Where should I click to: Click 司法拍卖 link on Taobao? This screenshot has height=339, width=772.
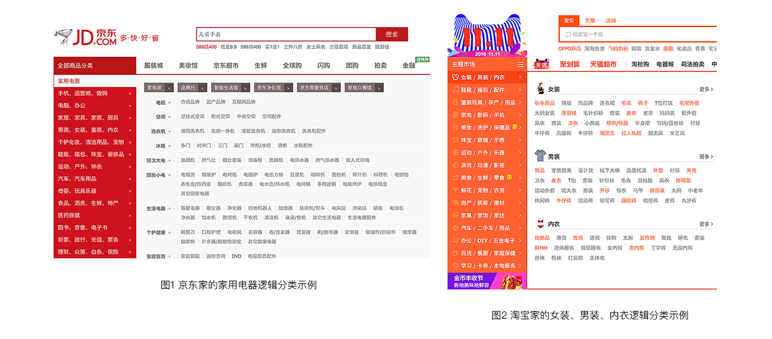tap(693, 64)
